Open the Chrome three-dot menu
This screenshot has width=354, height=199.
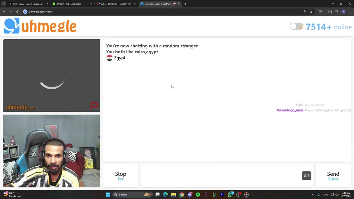click(350, 12)
